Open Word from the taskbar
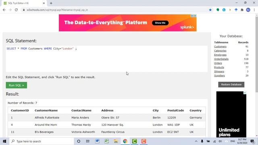258x145 pixels. [97, 141]
